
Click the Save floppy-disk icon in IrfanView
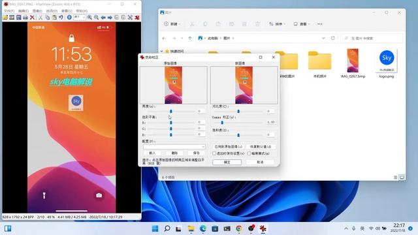click(x=19, y=18)
